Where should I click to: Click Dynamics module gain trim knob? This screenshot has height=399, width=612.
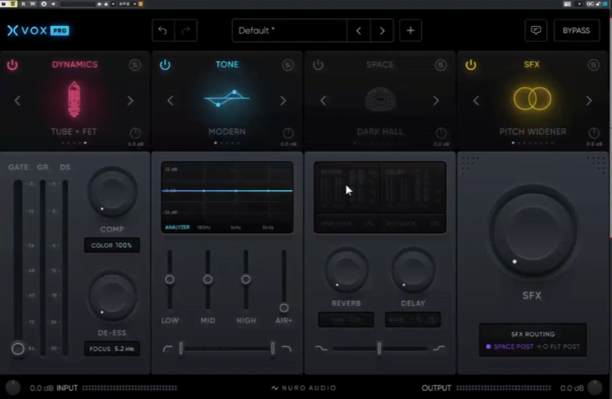click(135, 133)
